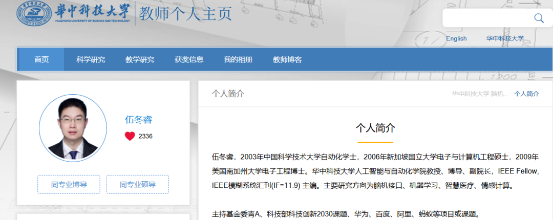Click the 个人简介 breadcrumb link

click(526, 94)
